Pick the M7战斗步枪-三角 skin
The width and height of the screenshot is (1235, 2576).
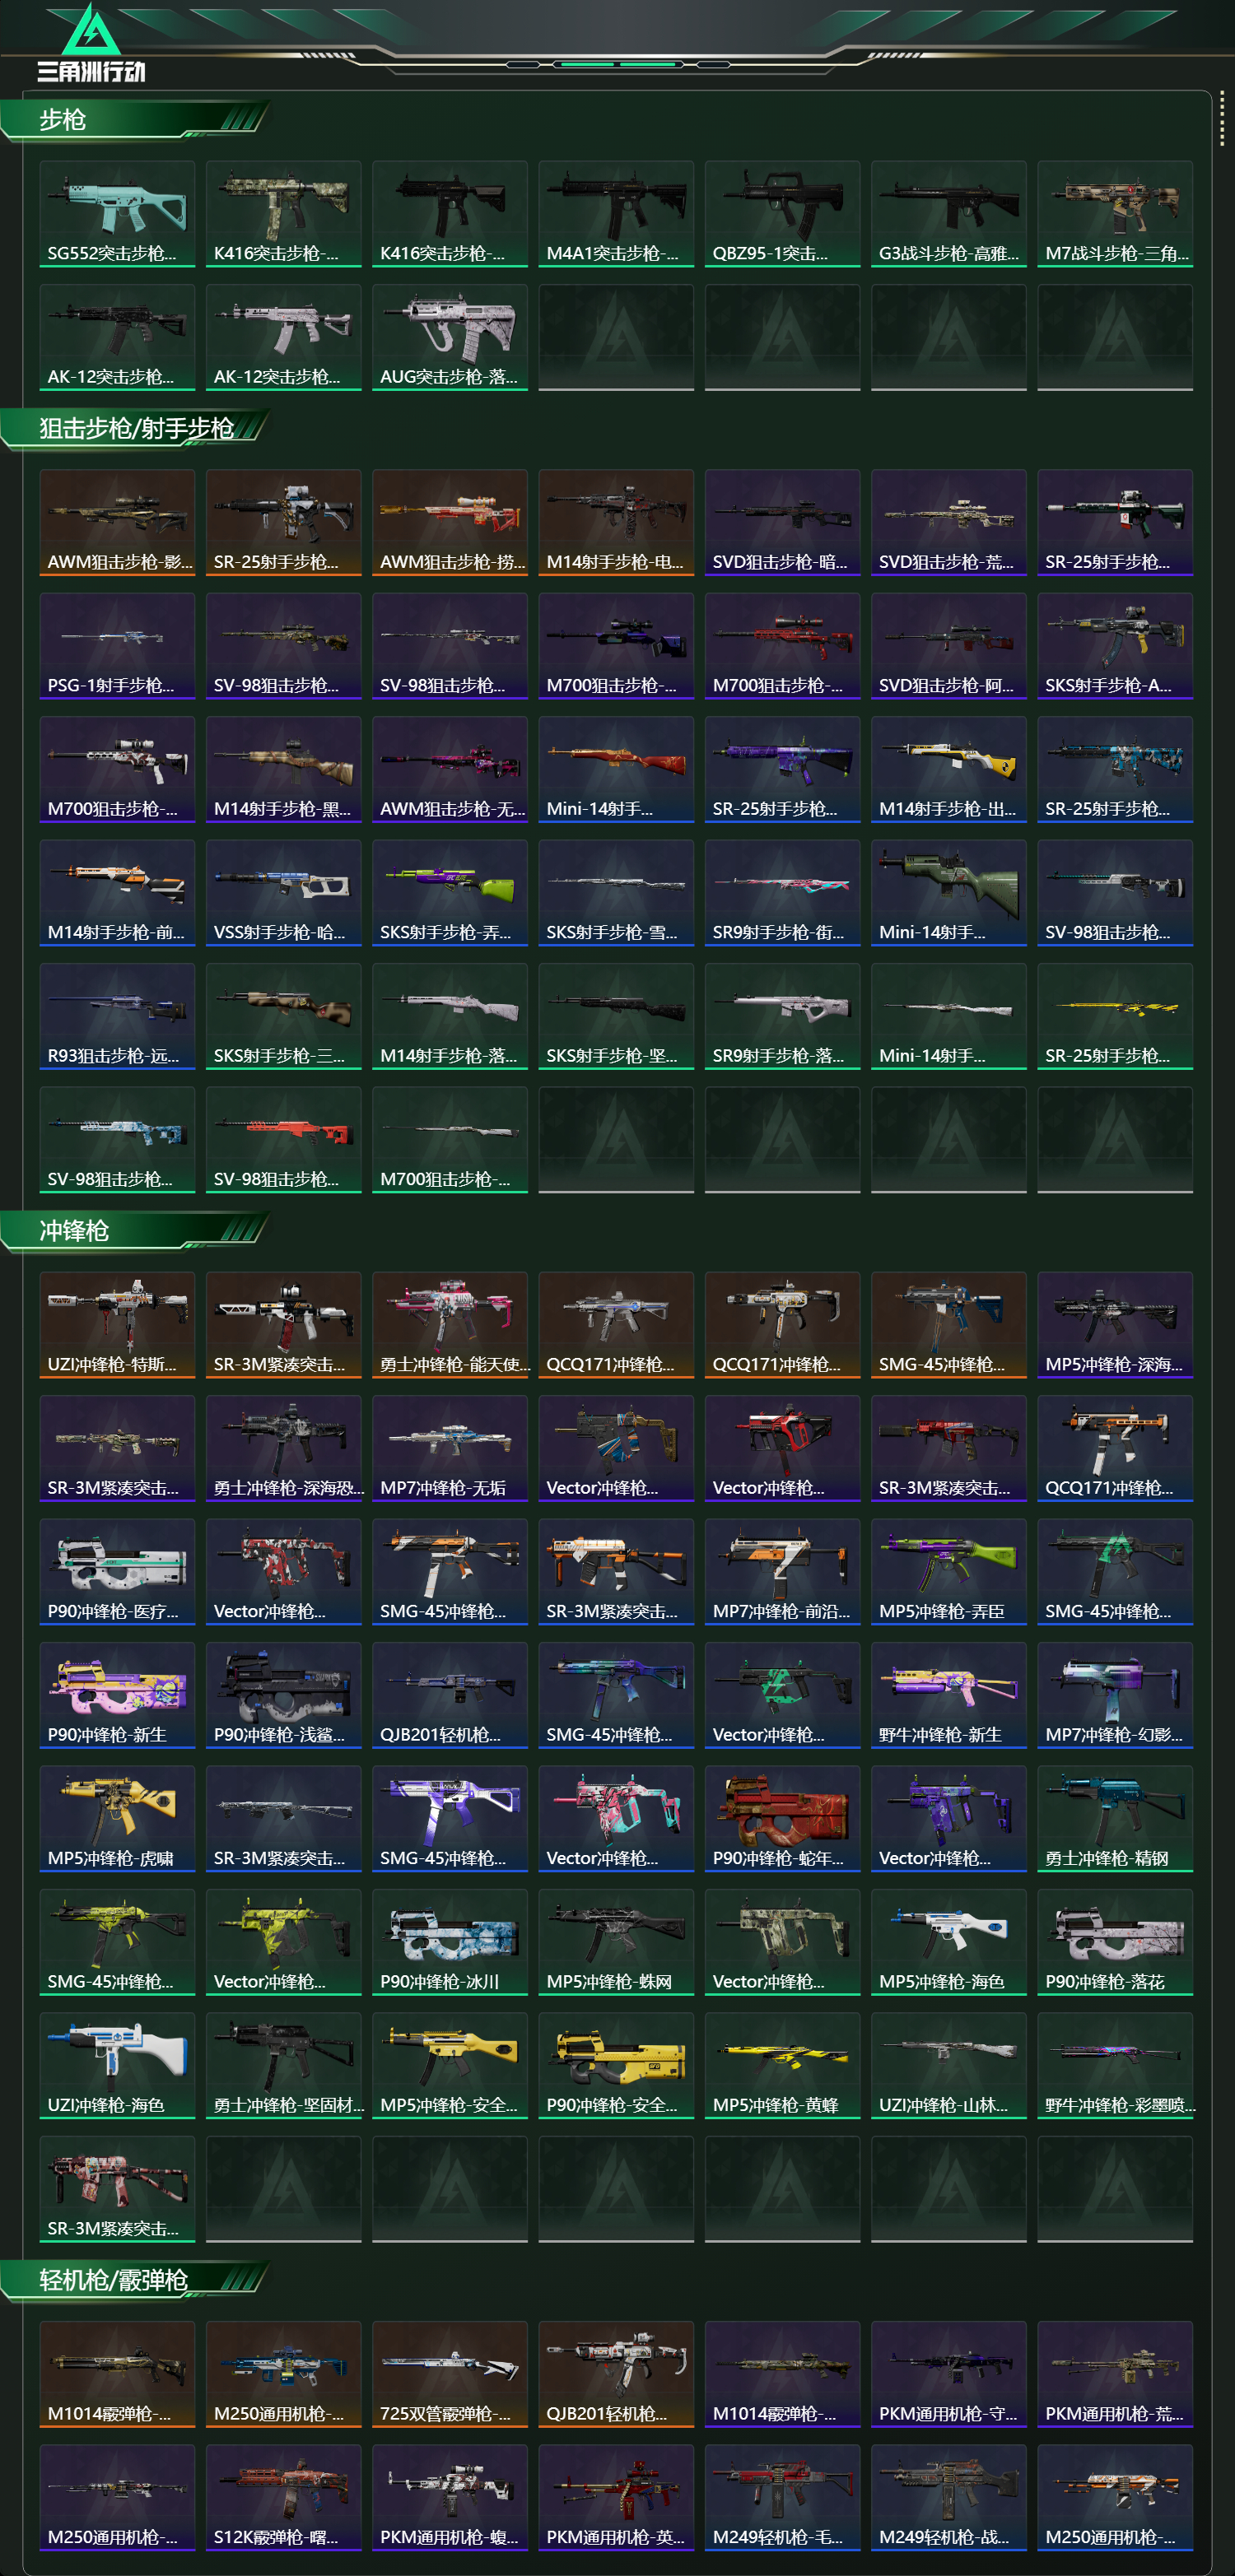pyautogui.click(x=1115, y=214)
